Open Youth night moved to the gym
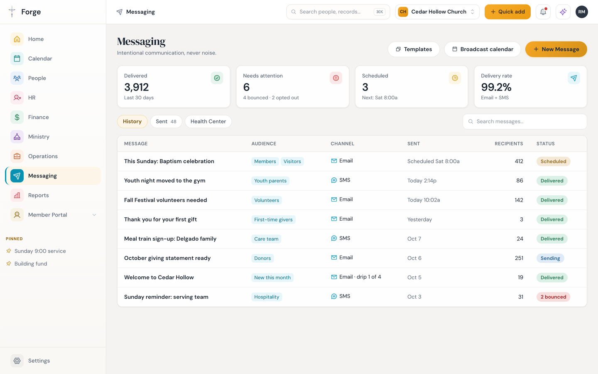The height and width of the screenshot is (374, 598). (164, 180)
